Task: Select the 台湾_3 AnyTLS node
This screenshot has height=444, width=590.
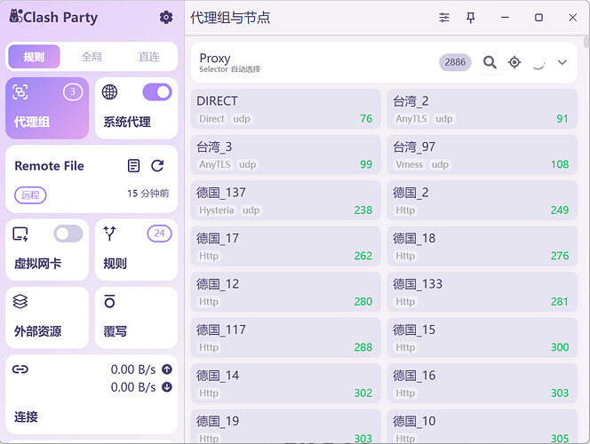Action: pyautogui.click(x=285, y=155)
